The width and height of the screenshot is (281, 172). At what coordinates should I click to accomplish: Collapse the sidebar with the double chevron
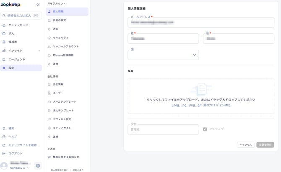pyautogui.click(x=38, y=5)
